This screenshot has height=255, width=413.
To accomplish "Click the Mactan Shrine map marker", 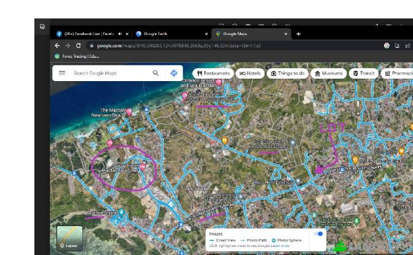I will (x=122, y=213).
